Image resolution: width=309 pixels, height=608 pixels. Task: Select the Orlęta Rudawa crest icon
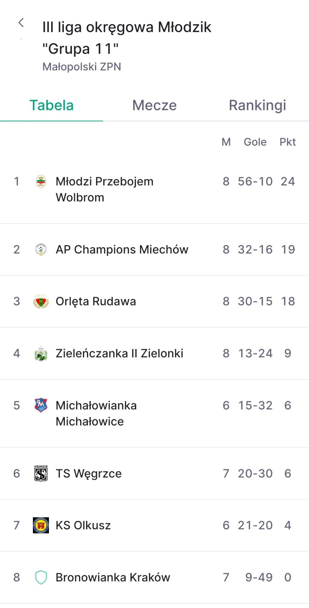41,301
